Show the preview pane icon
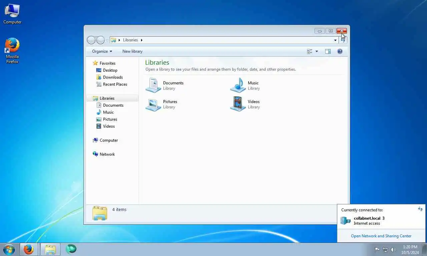 pyautogui.click(x=328, y=51)
